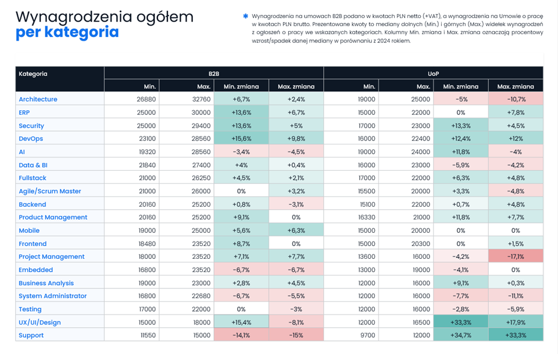Image resolution: width=558 pixels, height=354 pixels.
Task: Click the dark green +34,7% cell
Action: click(460, 335)
